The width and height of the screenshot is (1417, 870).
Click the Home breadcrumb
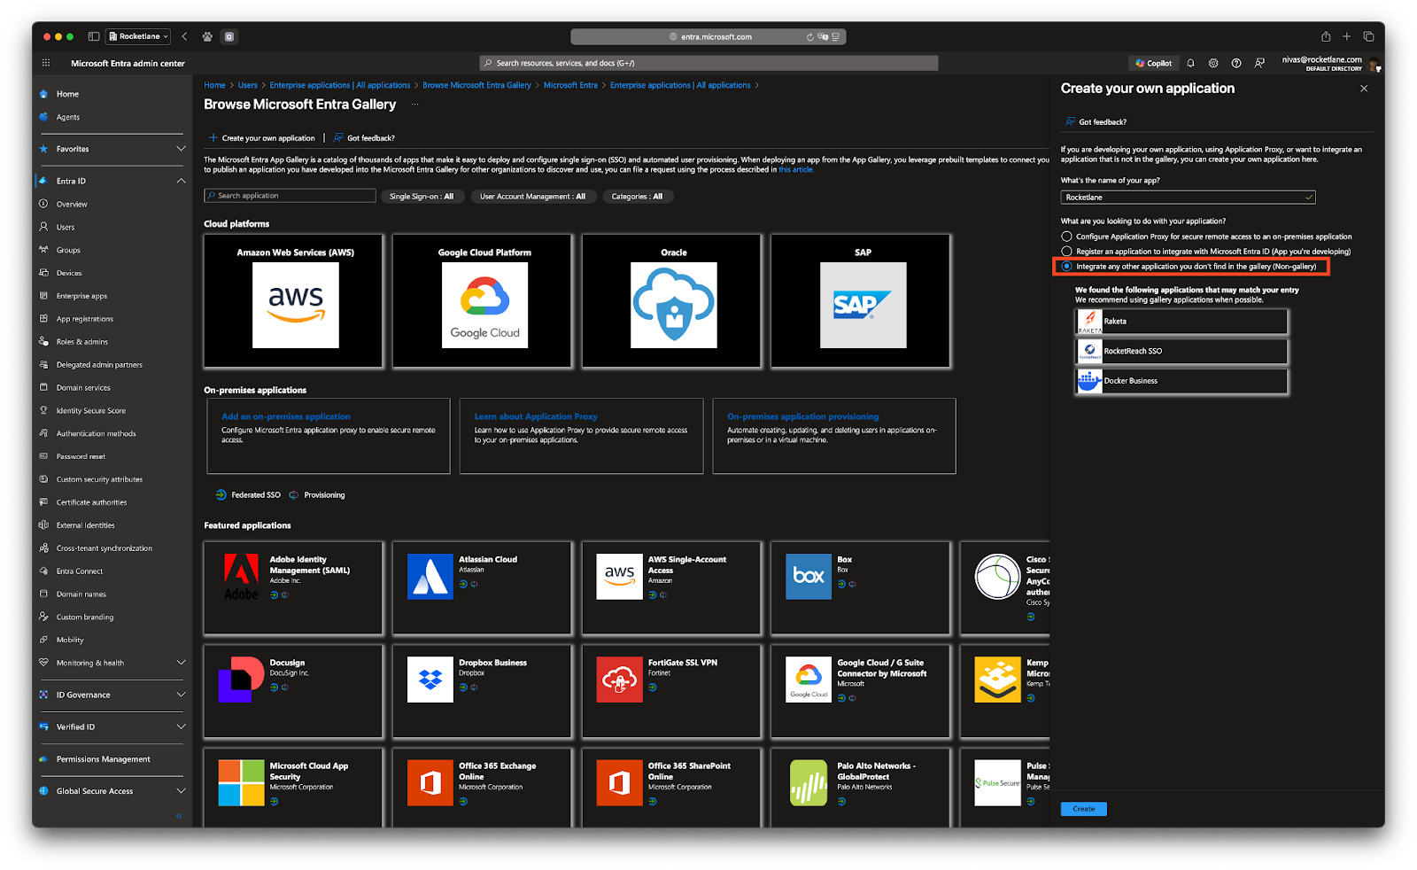pos(214,85)
